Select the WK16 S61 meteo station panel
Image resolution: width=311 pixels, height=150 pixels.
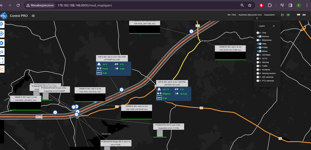click(173, 93)
